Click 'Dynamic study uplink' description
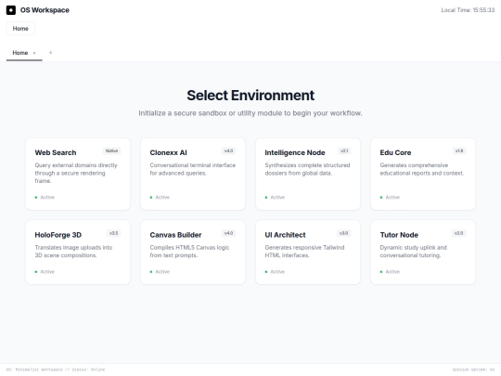The width and height of the screenshot is (501, 376). [414, 252]
